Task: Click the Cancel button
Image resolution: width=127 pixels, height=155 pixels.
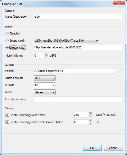Action: pos(113,148)
